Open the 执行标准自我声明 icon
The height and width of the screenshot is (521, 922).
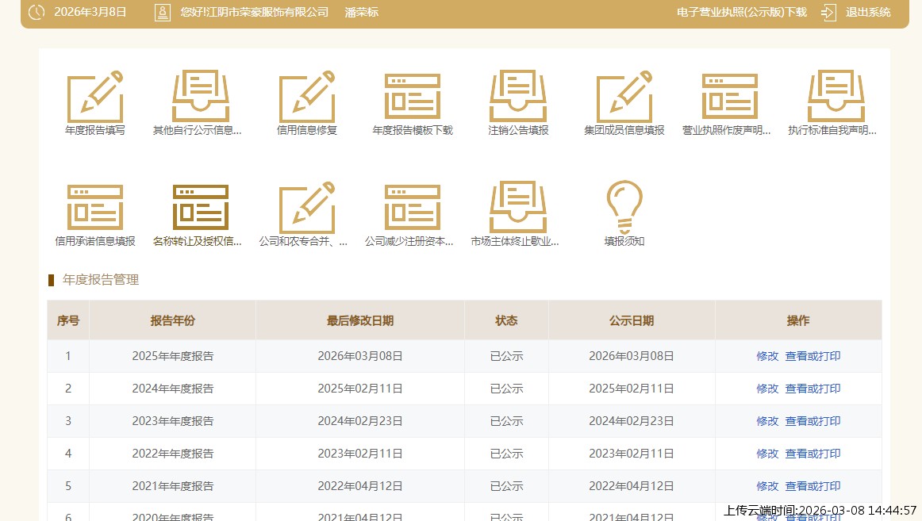pos(835,98)
